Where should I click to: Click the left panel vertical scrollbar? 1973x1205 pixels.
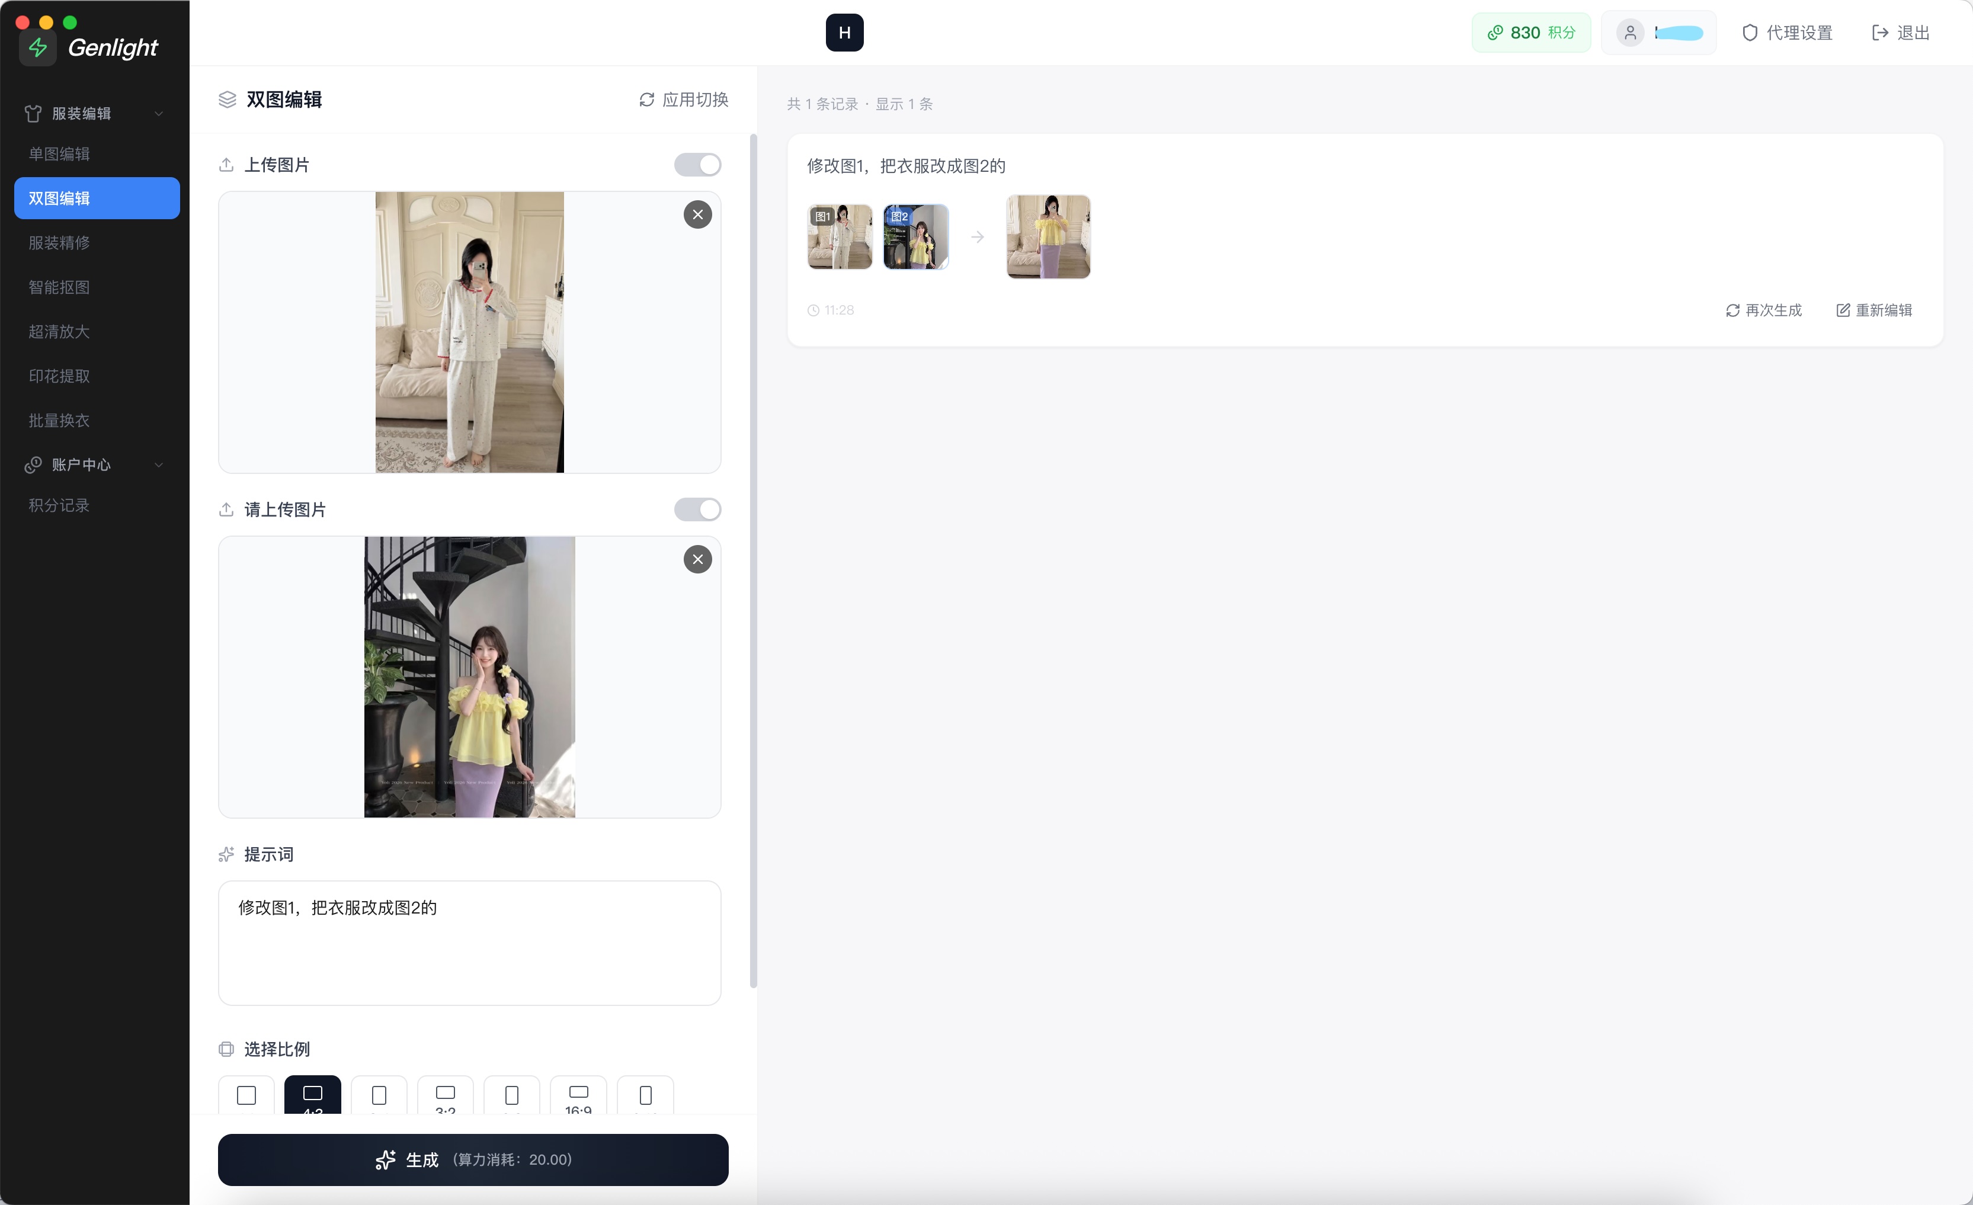pyautogui.click(x=752, y=560)
